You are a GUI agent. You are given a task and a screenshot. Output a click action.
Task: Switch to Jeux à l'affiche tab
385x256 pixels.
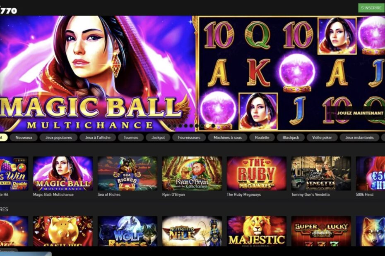(x=98, y=137)
